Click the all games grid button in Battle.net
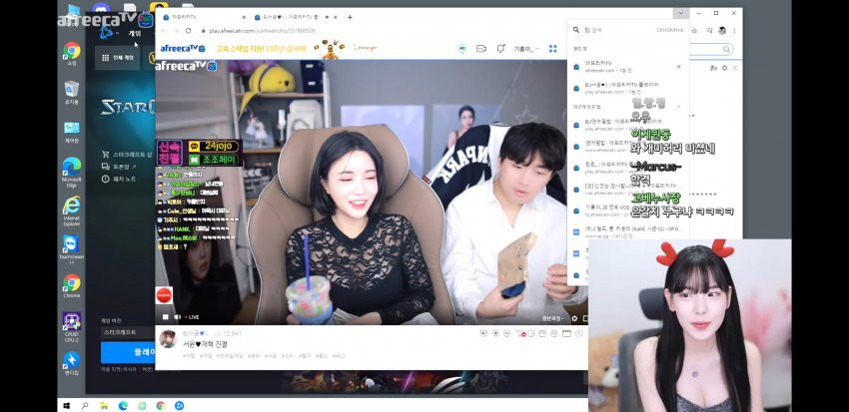Viewport: 849px width, 412px height. pyautogui.click(x=118, y=57)
